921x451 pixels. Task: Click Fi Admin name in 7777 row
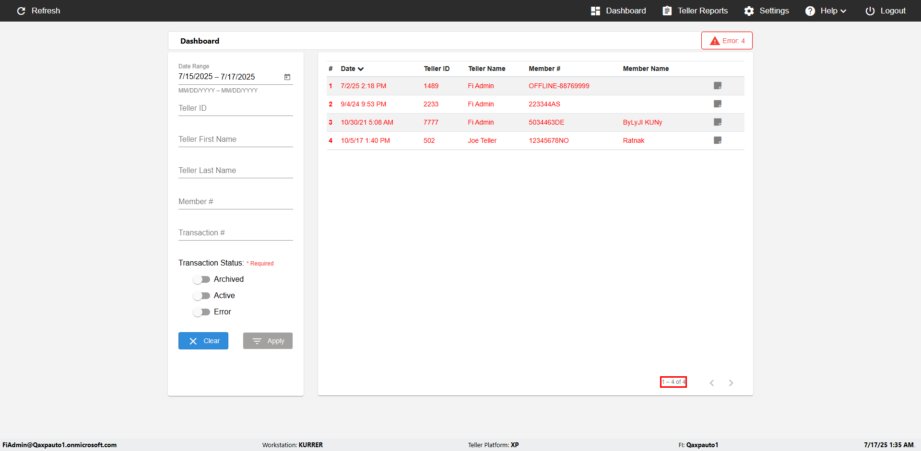[481, 122]
